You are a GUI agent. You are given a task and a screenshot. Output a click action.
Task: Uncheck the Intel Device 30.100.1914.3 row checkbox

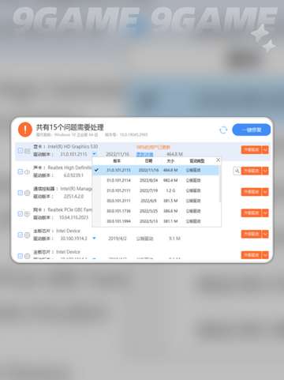coord(21,235)
